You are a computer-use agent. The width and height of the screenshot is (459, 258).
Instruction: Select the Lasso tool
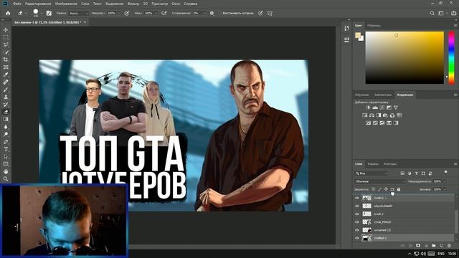click(x=6, y=44)
